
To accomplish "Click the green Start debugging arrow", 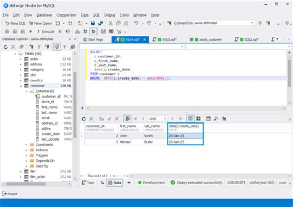I will point(31,31).
